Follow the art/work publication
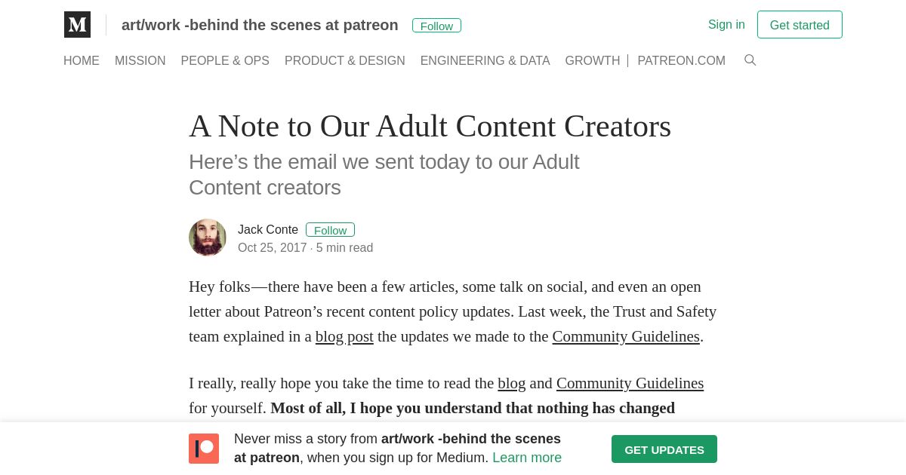This screenshot has height=475, width=906. click(x=436, y=26)
